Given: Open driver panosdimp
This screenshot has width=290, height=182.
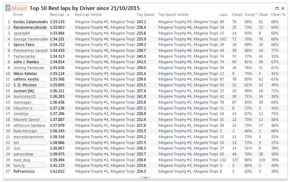Looking at the screenshot, I should (x=23, y=154).
